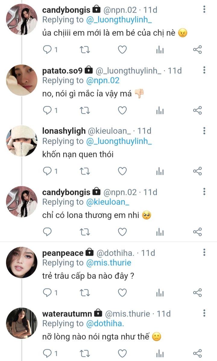
Task: Share waterautumn's tweet
Action: (x=197, y=353)
